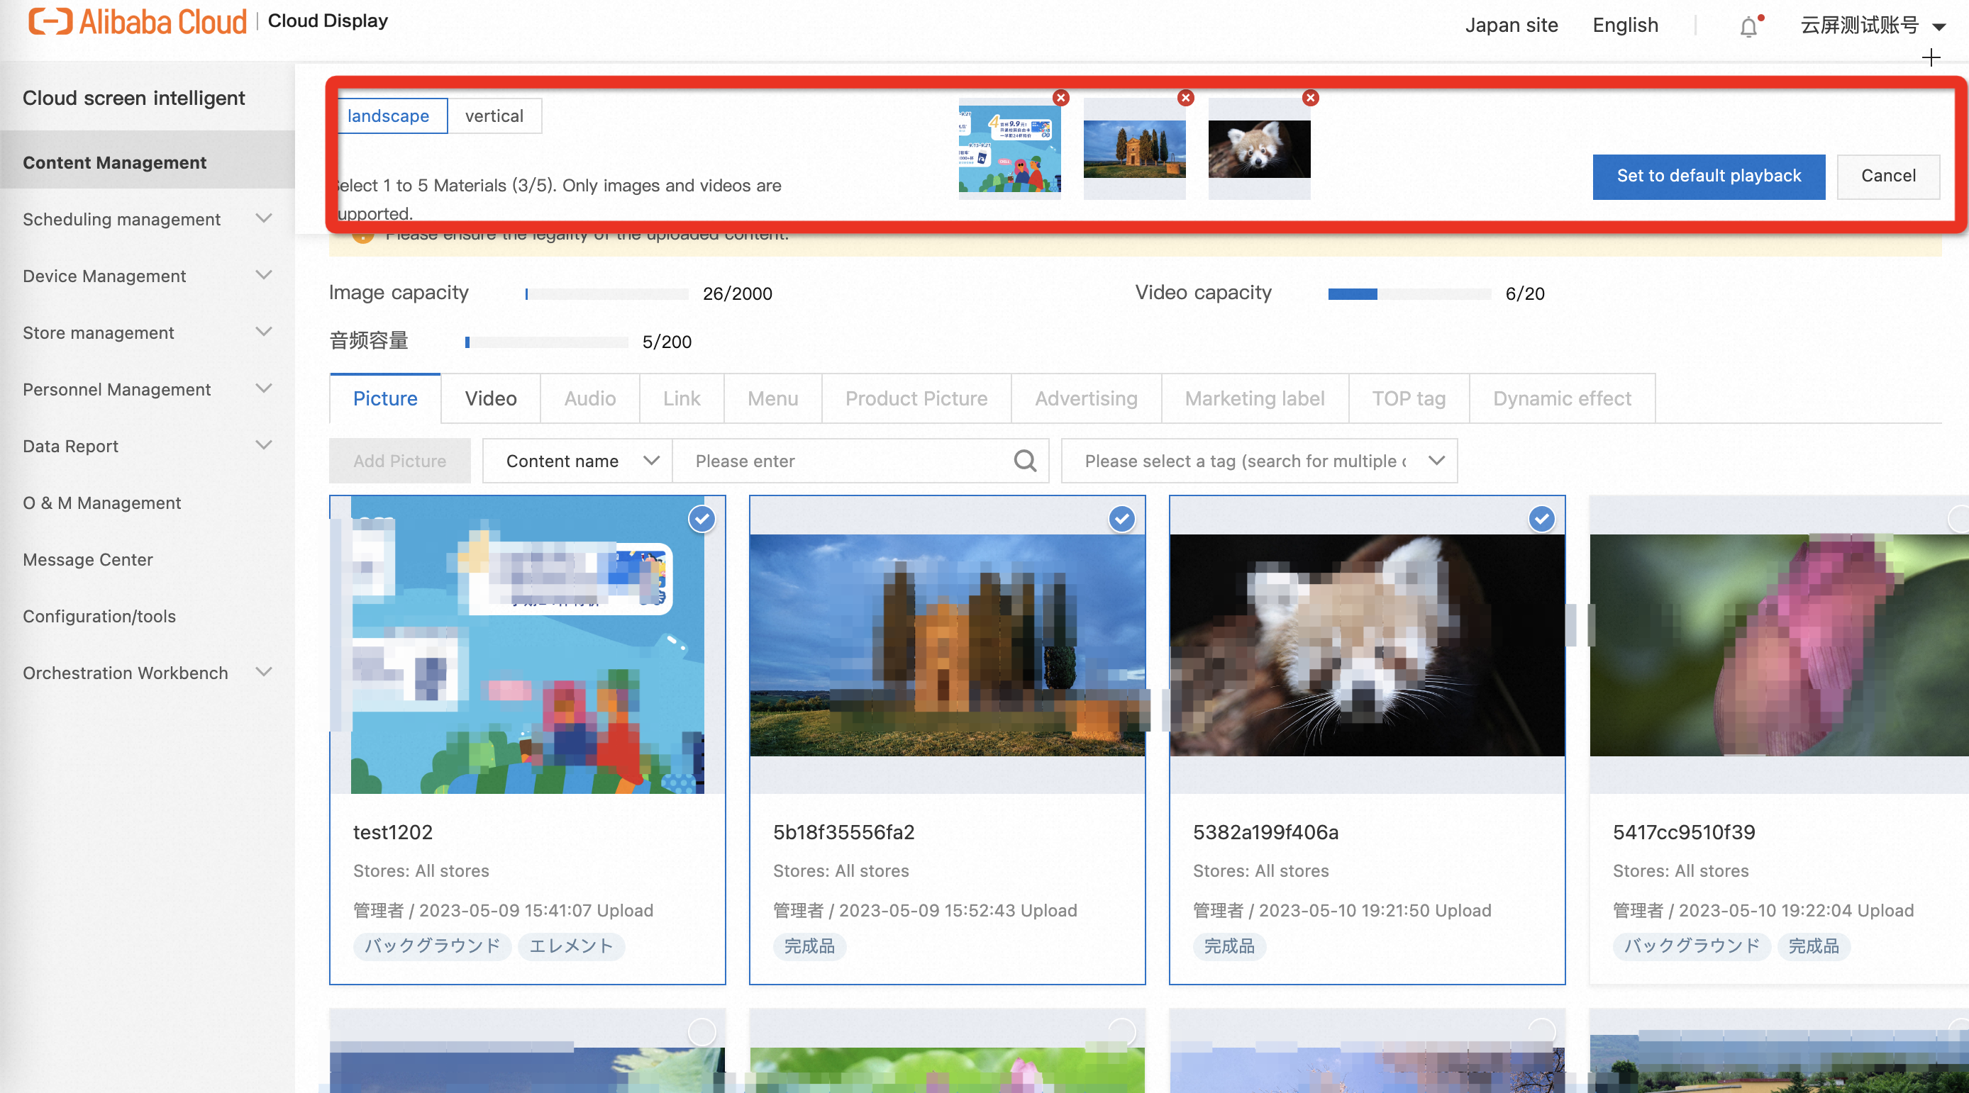Click the Video capacity progress bar

pyautogui.click(x=1409, y=293)
